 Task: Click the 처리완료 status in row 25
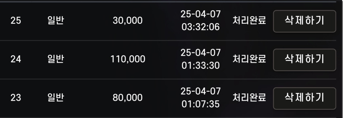tap(249, 21)
